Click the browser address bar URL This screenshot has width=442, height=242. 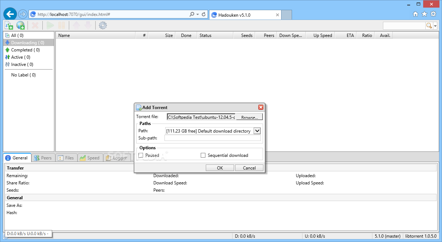[x=74, y=14]
